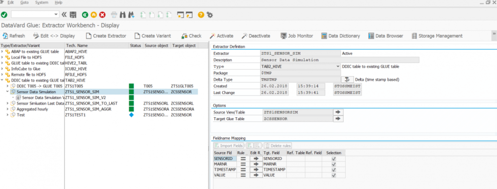
Task: Click the red Cancel X icon
Action: [102, 15]
